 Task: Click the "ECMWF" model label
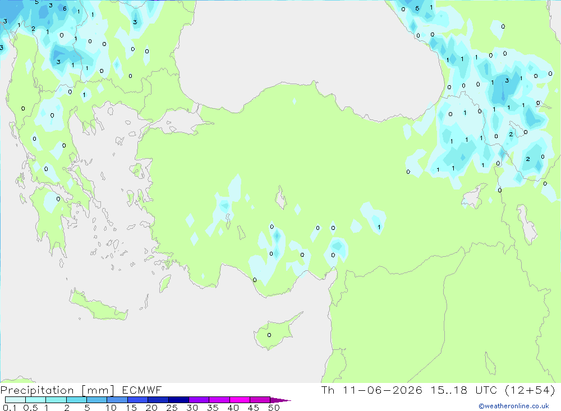point(142,390)
